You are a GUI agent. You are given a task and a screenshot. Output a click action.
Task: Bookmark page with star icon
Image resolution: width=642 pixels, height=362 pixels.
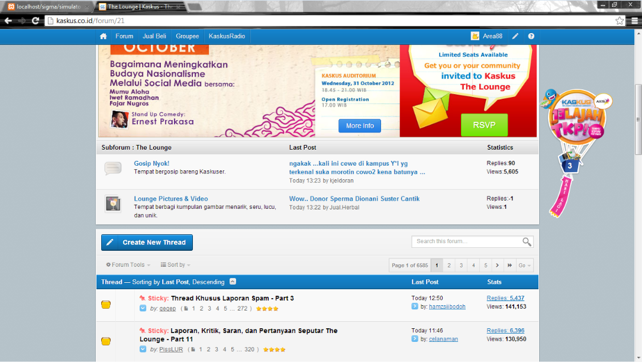coord(620,21)
